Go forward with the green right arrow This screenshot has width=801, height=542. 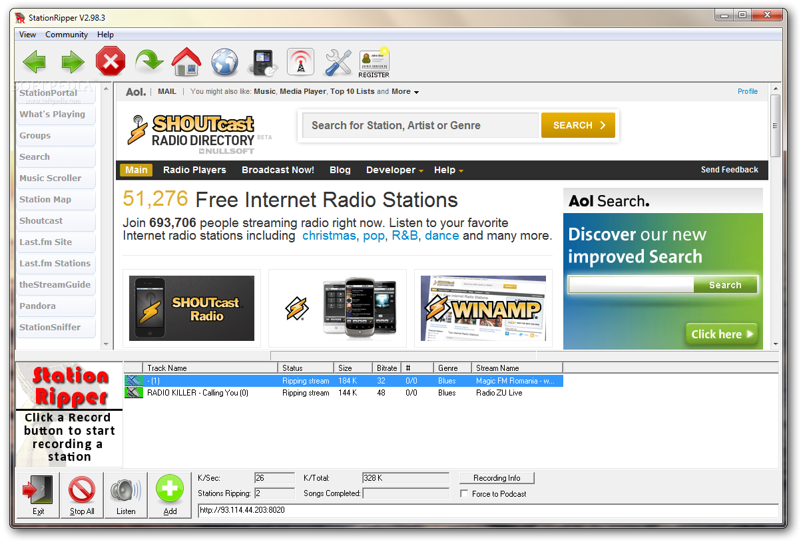[73, 63]
